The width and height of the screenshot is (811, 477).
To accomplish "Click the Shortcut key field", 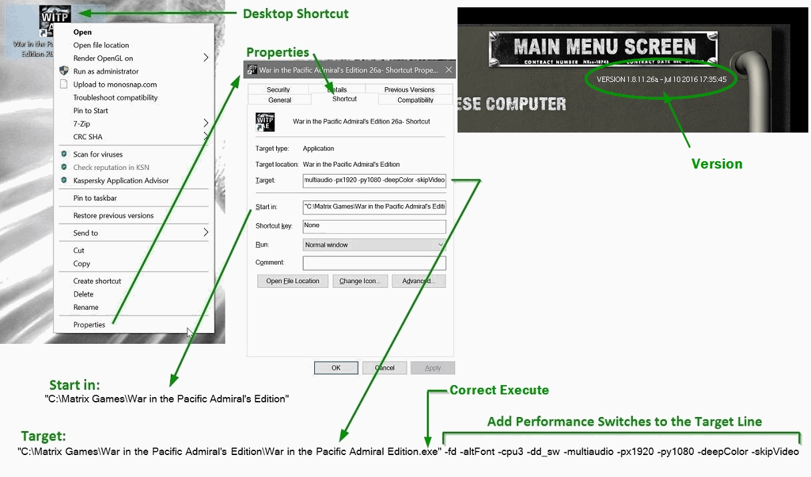I will (x=374, y=226).
